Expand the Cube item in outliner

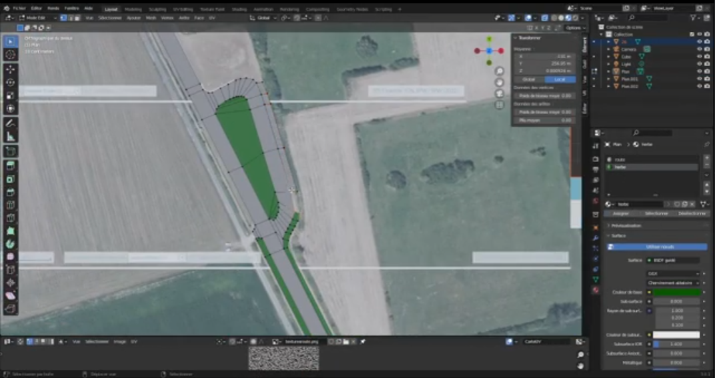tap(608, 57)
